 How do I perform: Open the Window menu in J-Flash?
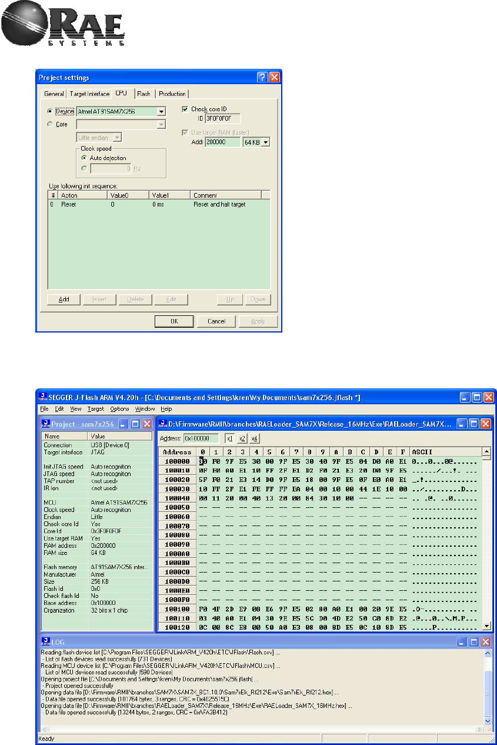point(145,408)
